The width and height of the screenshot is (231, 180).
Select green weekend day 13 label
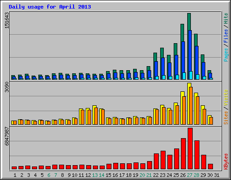click(95, 175)
